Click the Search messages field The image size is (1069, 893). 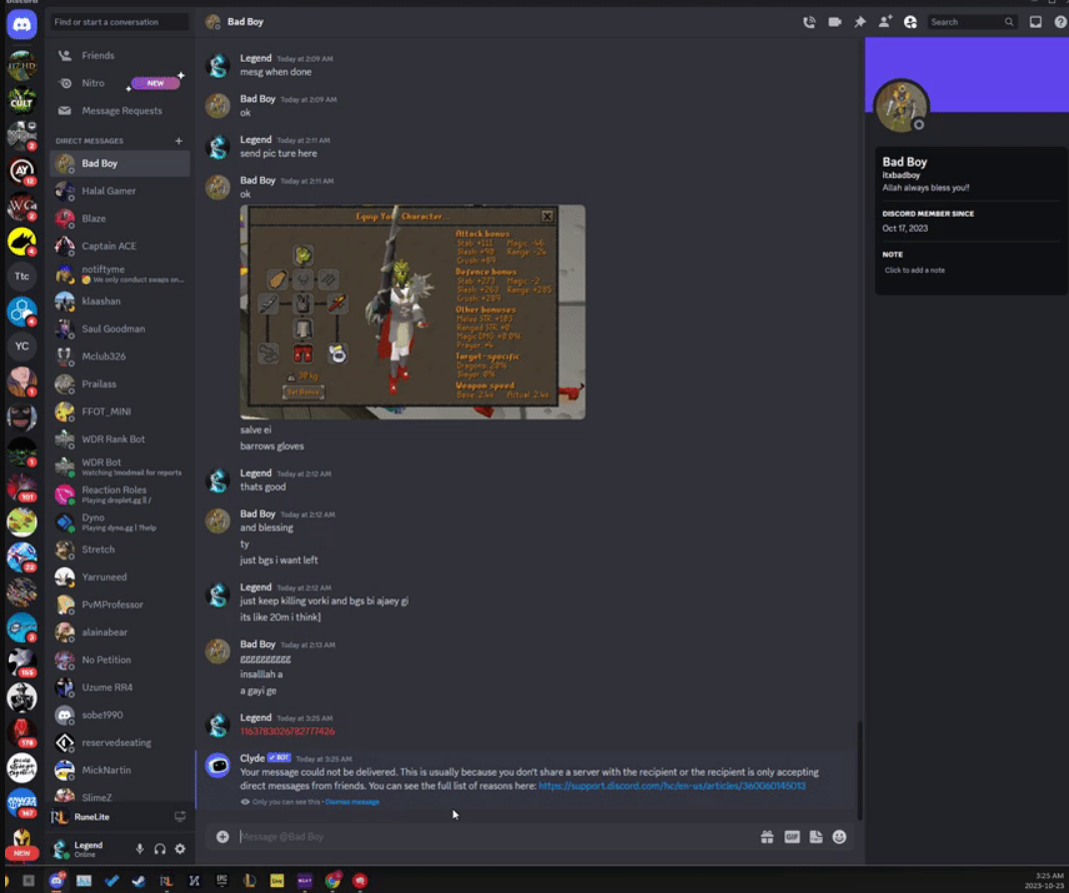(x=971, y=22)
